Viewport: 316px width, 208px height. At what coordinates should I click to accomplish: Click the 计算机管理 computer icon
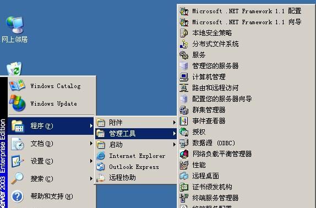pos(184,77)
